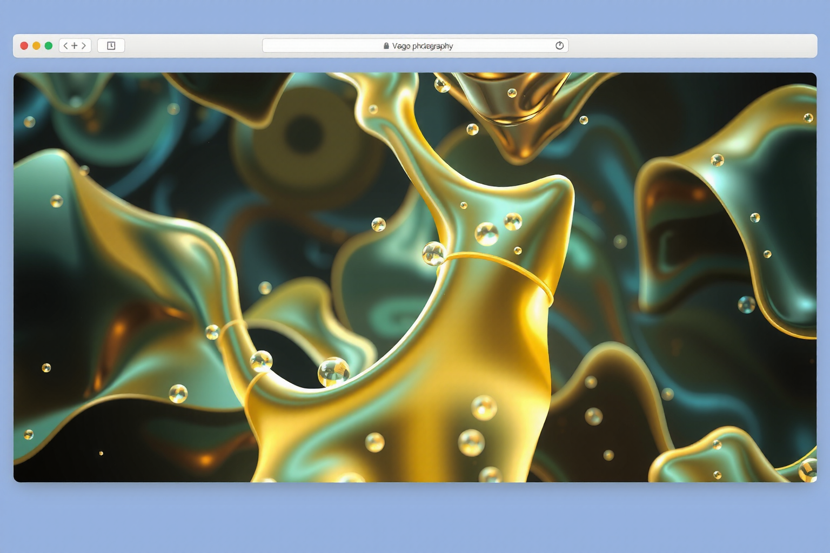
Task: Click the teal-gold wavy shape on left edge
Action: 81,259
